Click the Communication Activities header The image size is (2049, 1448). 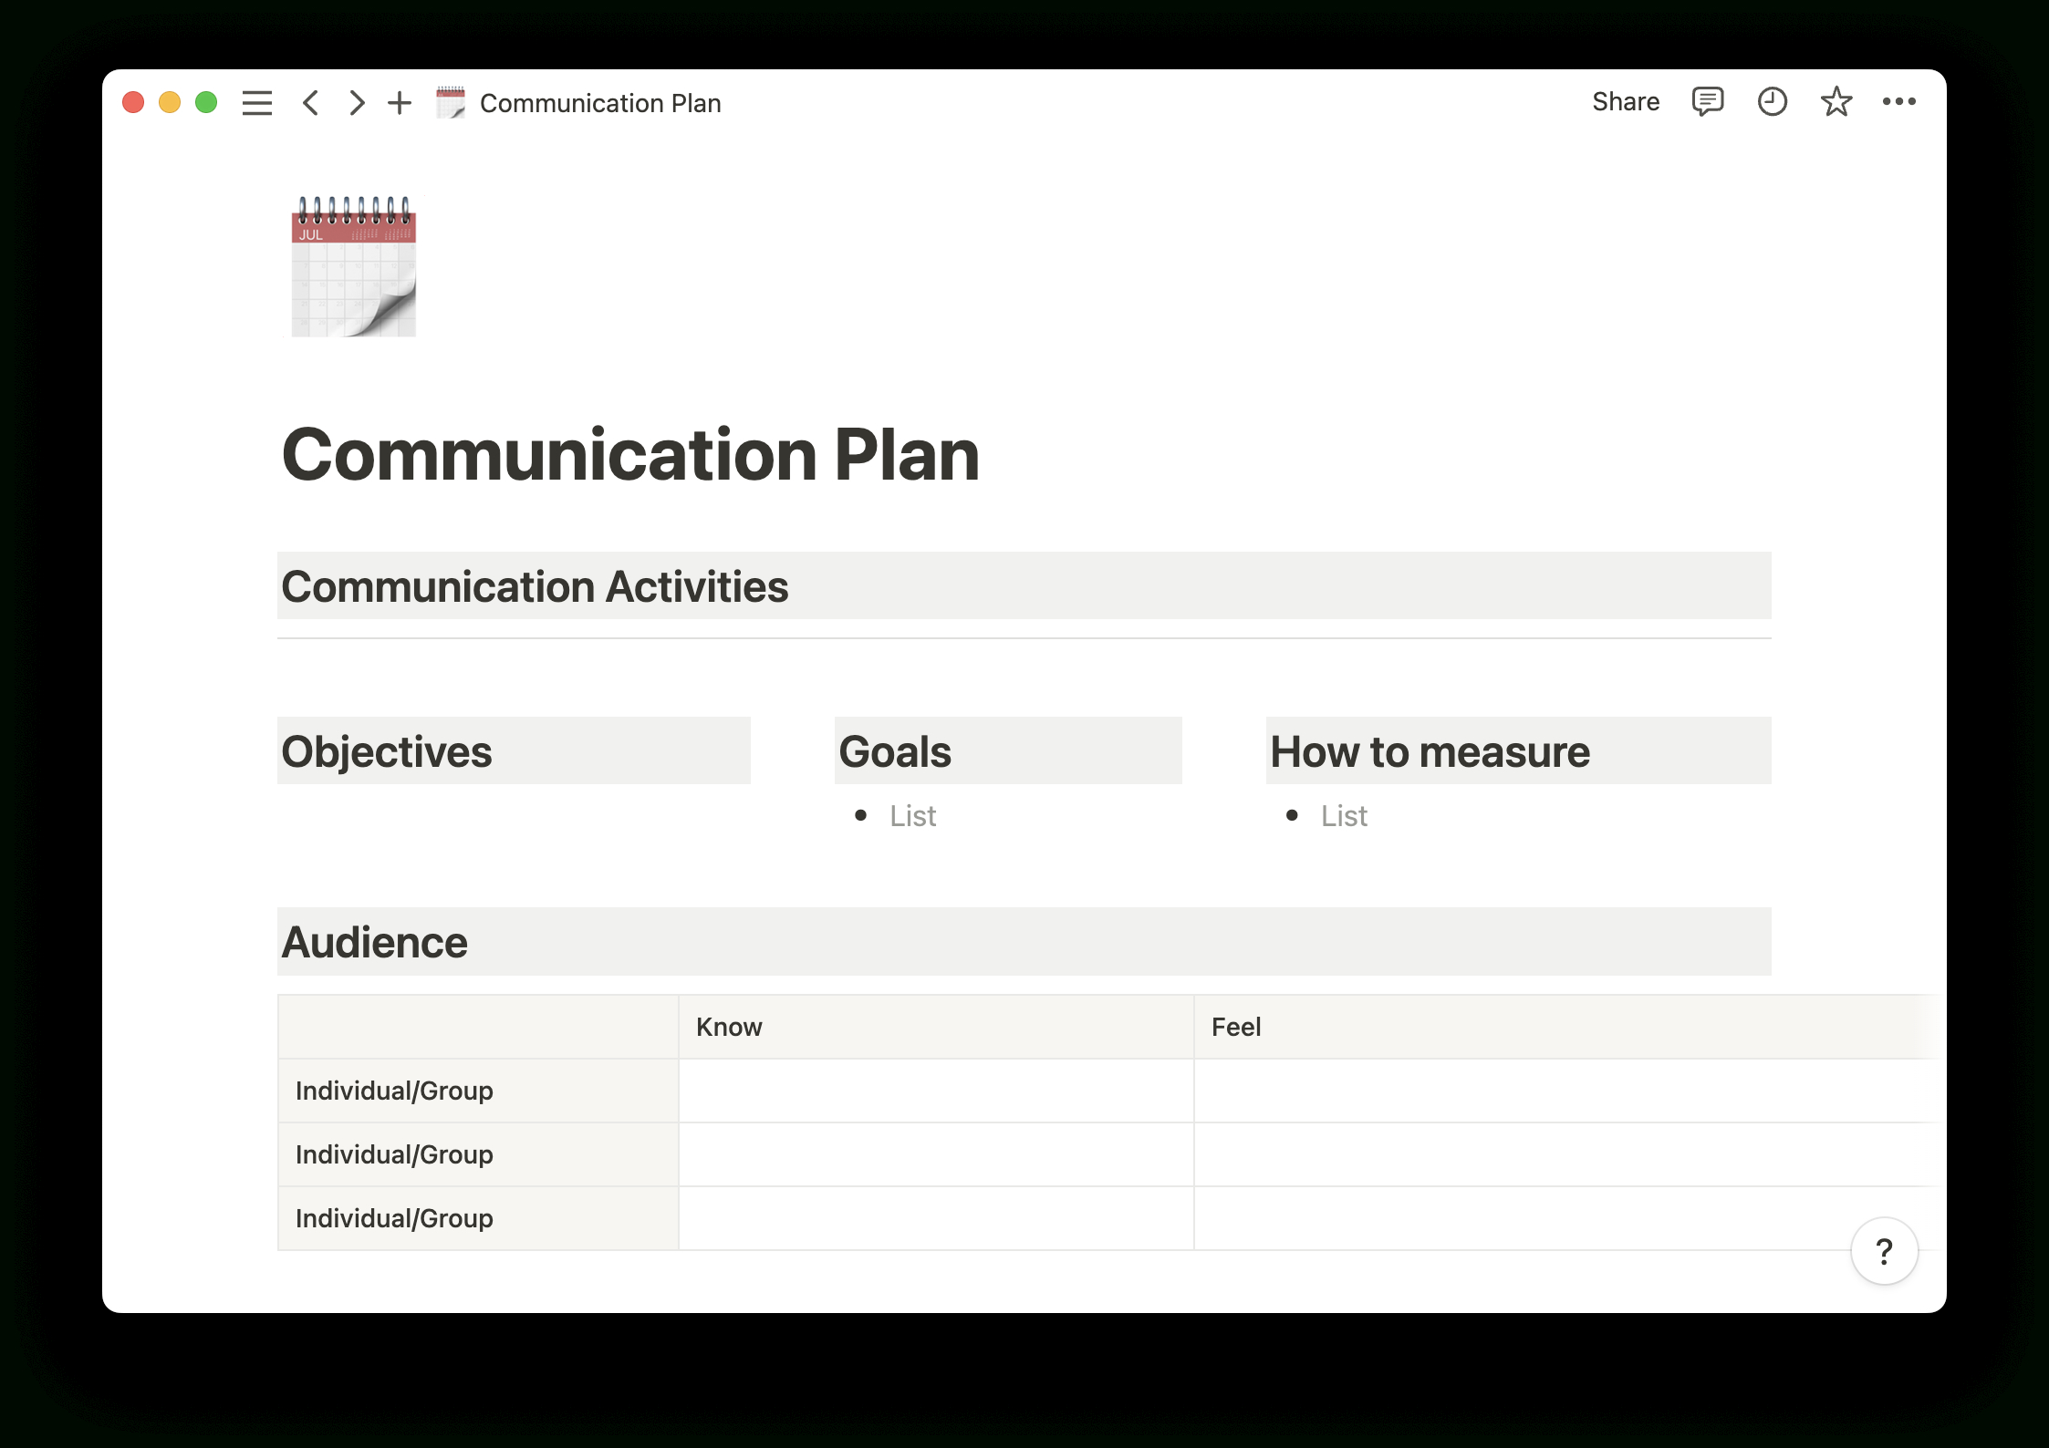click(533, 586)
